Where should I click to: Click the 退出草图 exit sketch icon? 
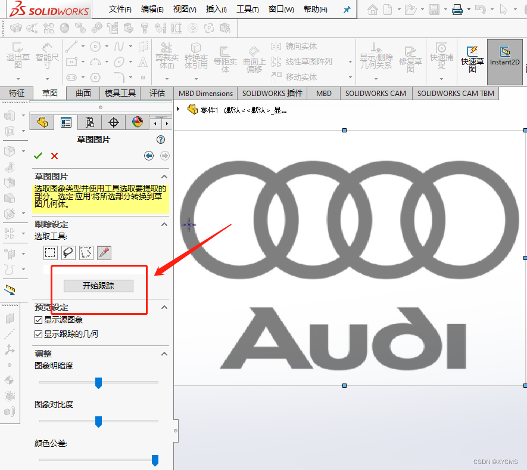tap(18, 55)
